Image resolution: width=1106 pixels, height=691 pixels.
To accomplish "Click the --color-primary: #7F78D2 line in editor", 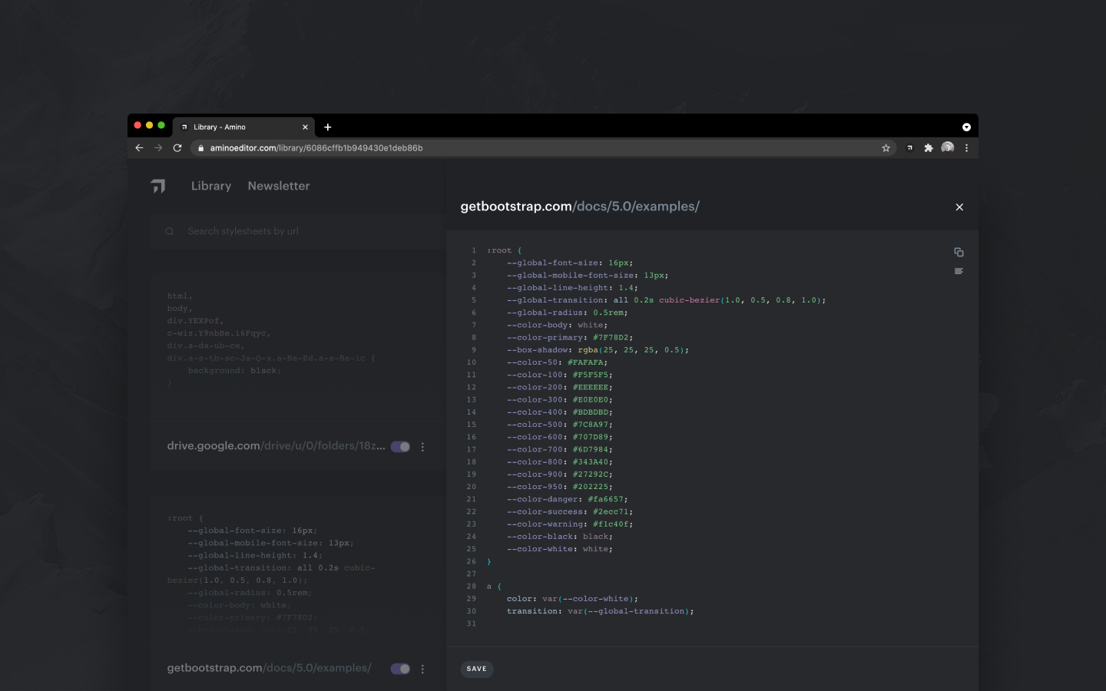I will [x=570, y=337].
